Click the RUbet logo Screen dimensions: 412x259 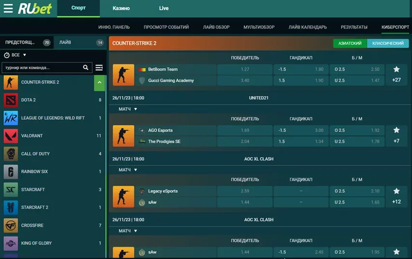coord(35,8)
